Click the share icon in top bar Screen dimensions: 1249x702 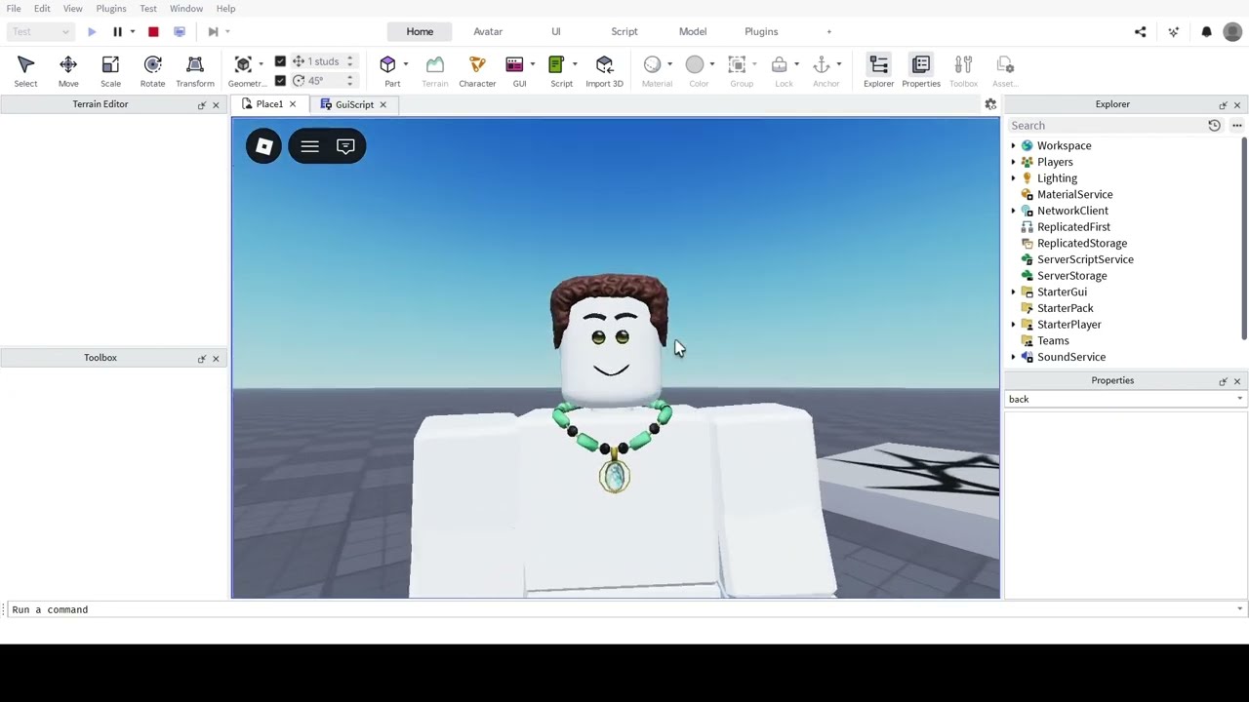(x=1140, y=31)
